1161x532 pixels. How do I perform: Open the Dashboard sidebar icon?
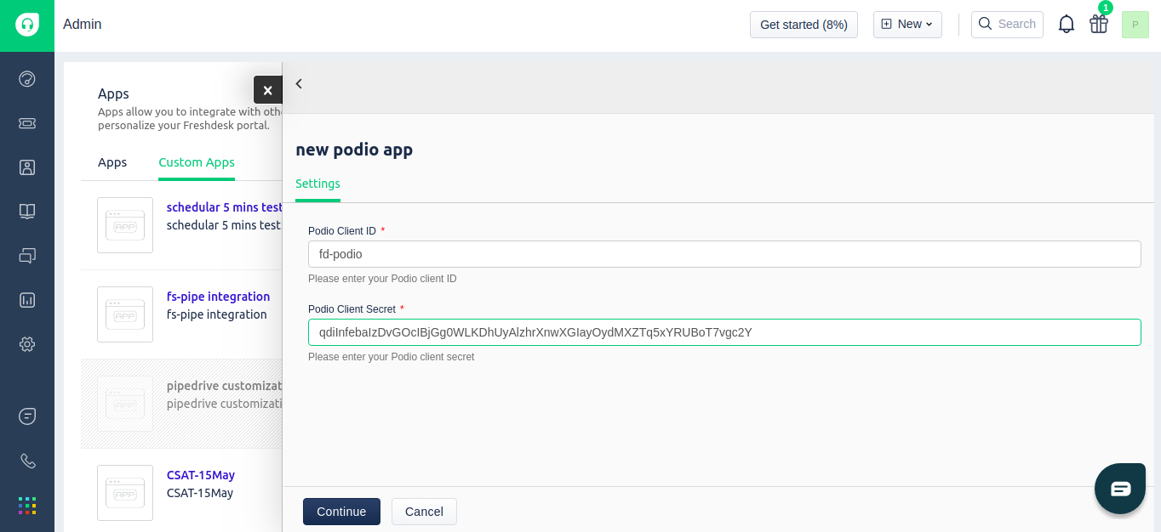(x=27, y=79)
